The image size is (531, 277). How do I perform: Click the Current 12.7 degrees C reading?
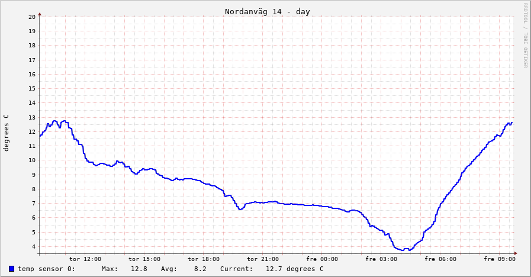point(294,269)
